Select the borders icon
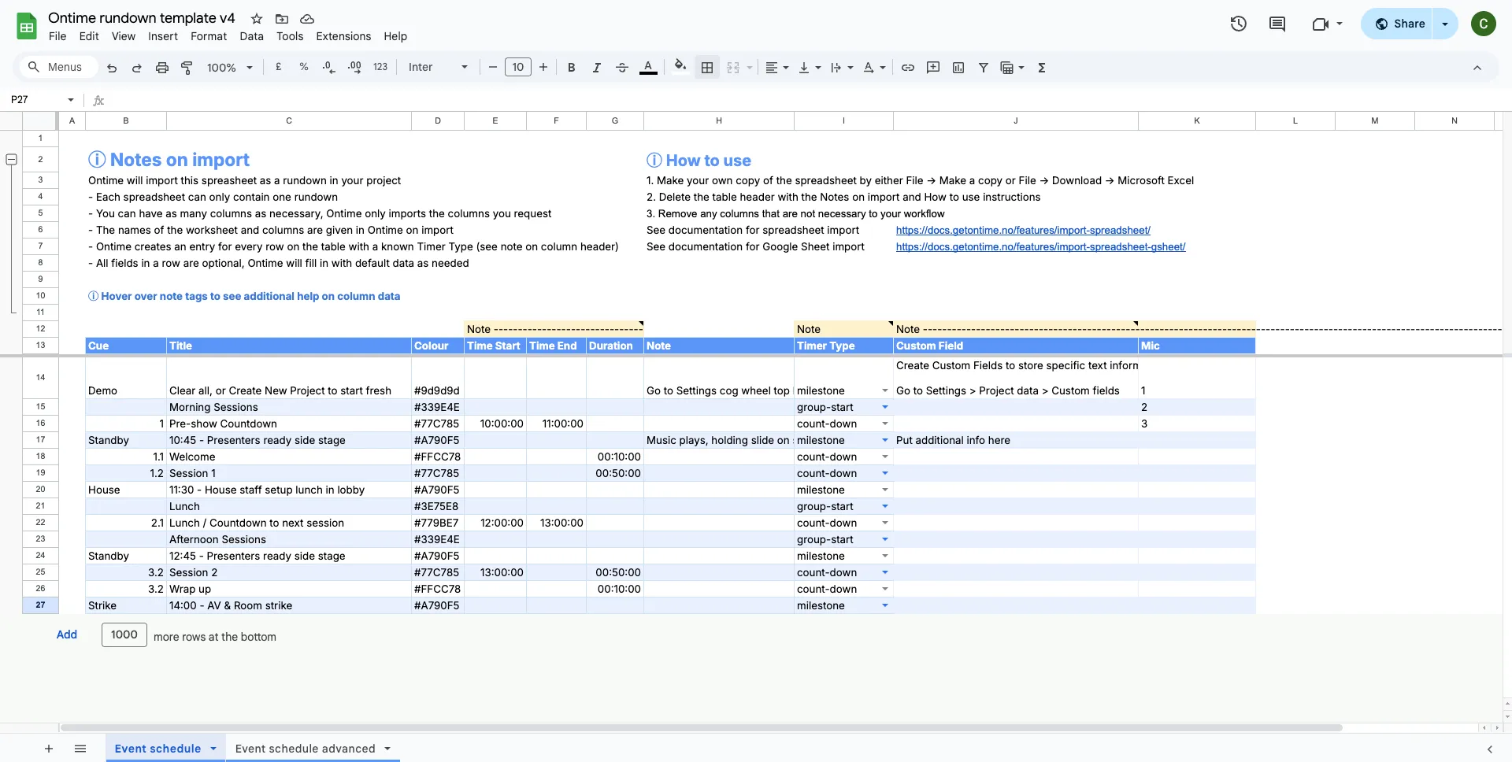 [706, 67]
